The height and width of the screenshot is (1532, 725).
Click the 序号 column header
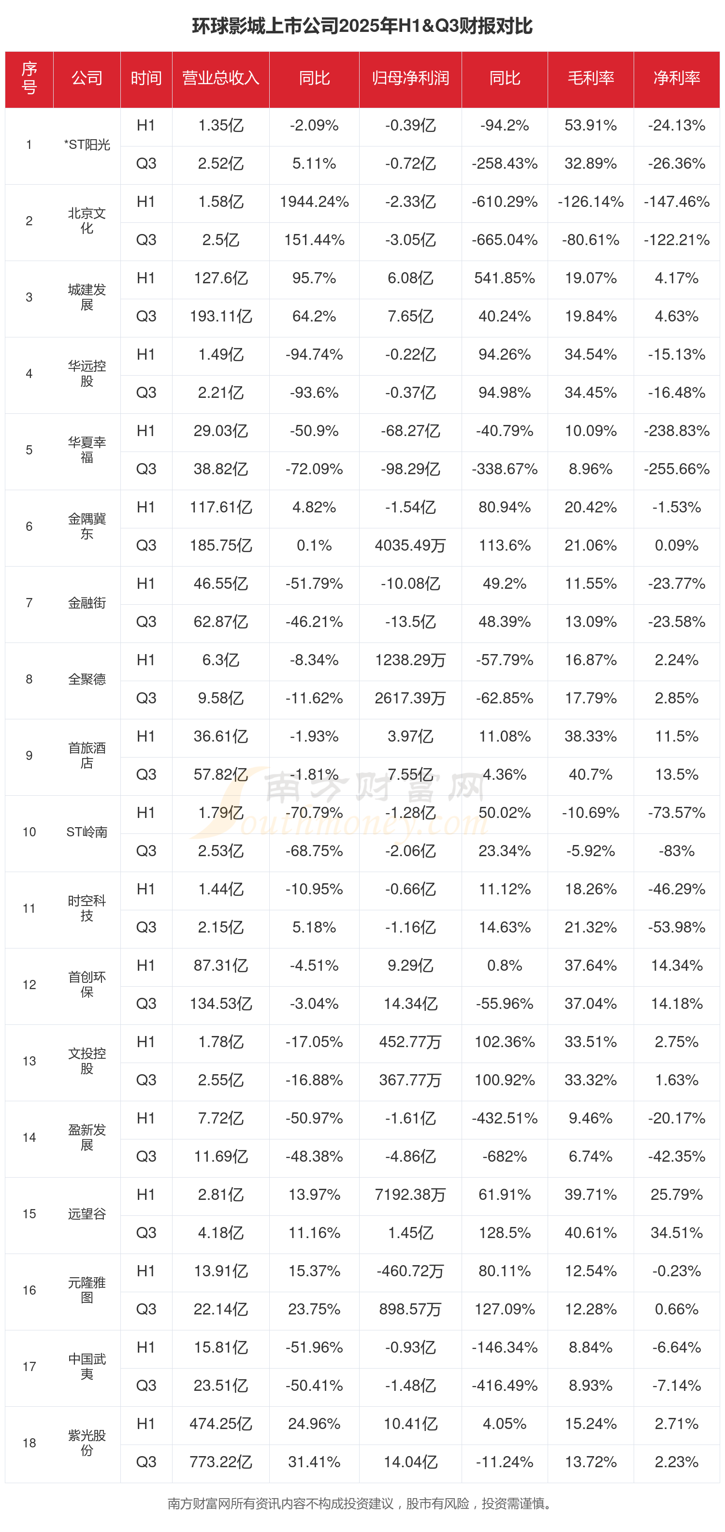(29, 78)
